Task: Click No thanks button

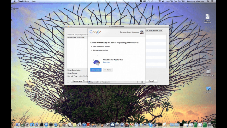Action: (x=108, y=70)
